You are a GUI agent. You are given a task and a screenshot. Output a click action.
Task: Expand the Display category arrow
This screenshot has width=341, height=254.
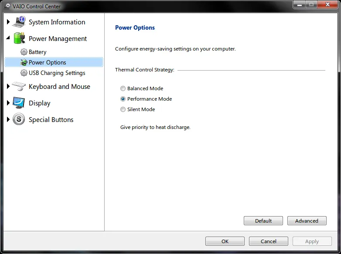pyautogui.click(x=8, y=103)
